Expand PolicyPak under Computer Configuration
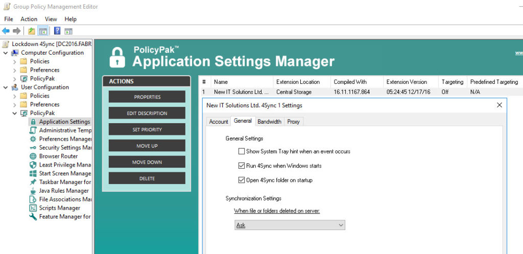The width and height of the screenshot is (523, 254). click(14, 79)
